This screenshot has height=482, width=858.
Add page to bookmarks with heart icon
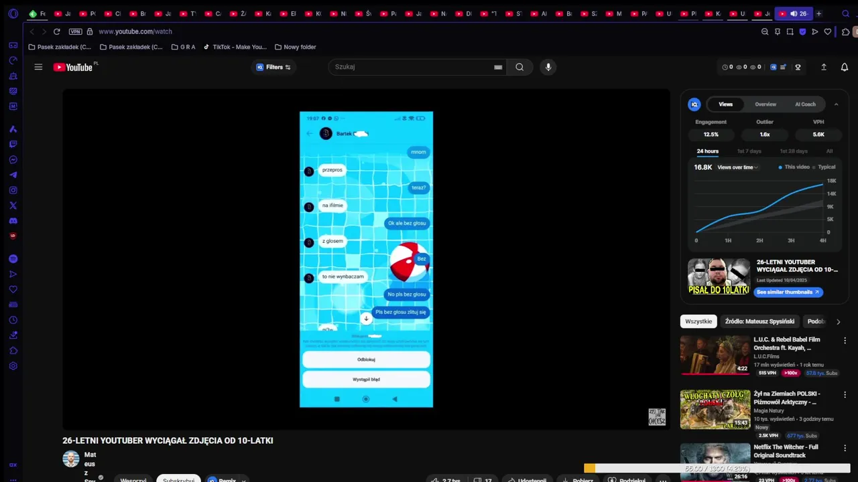pyautogui.click(x=828, y=31)
